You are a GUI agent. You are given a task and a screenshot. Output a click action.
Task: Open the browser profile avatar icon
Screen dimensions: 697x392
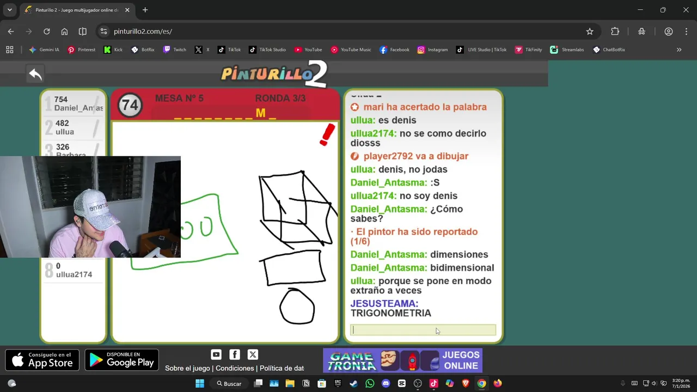pyautogui.click(x=669, y=32)
